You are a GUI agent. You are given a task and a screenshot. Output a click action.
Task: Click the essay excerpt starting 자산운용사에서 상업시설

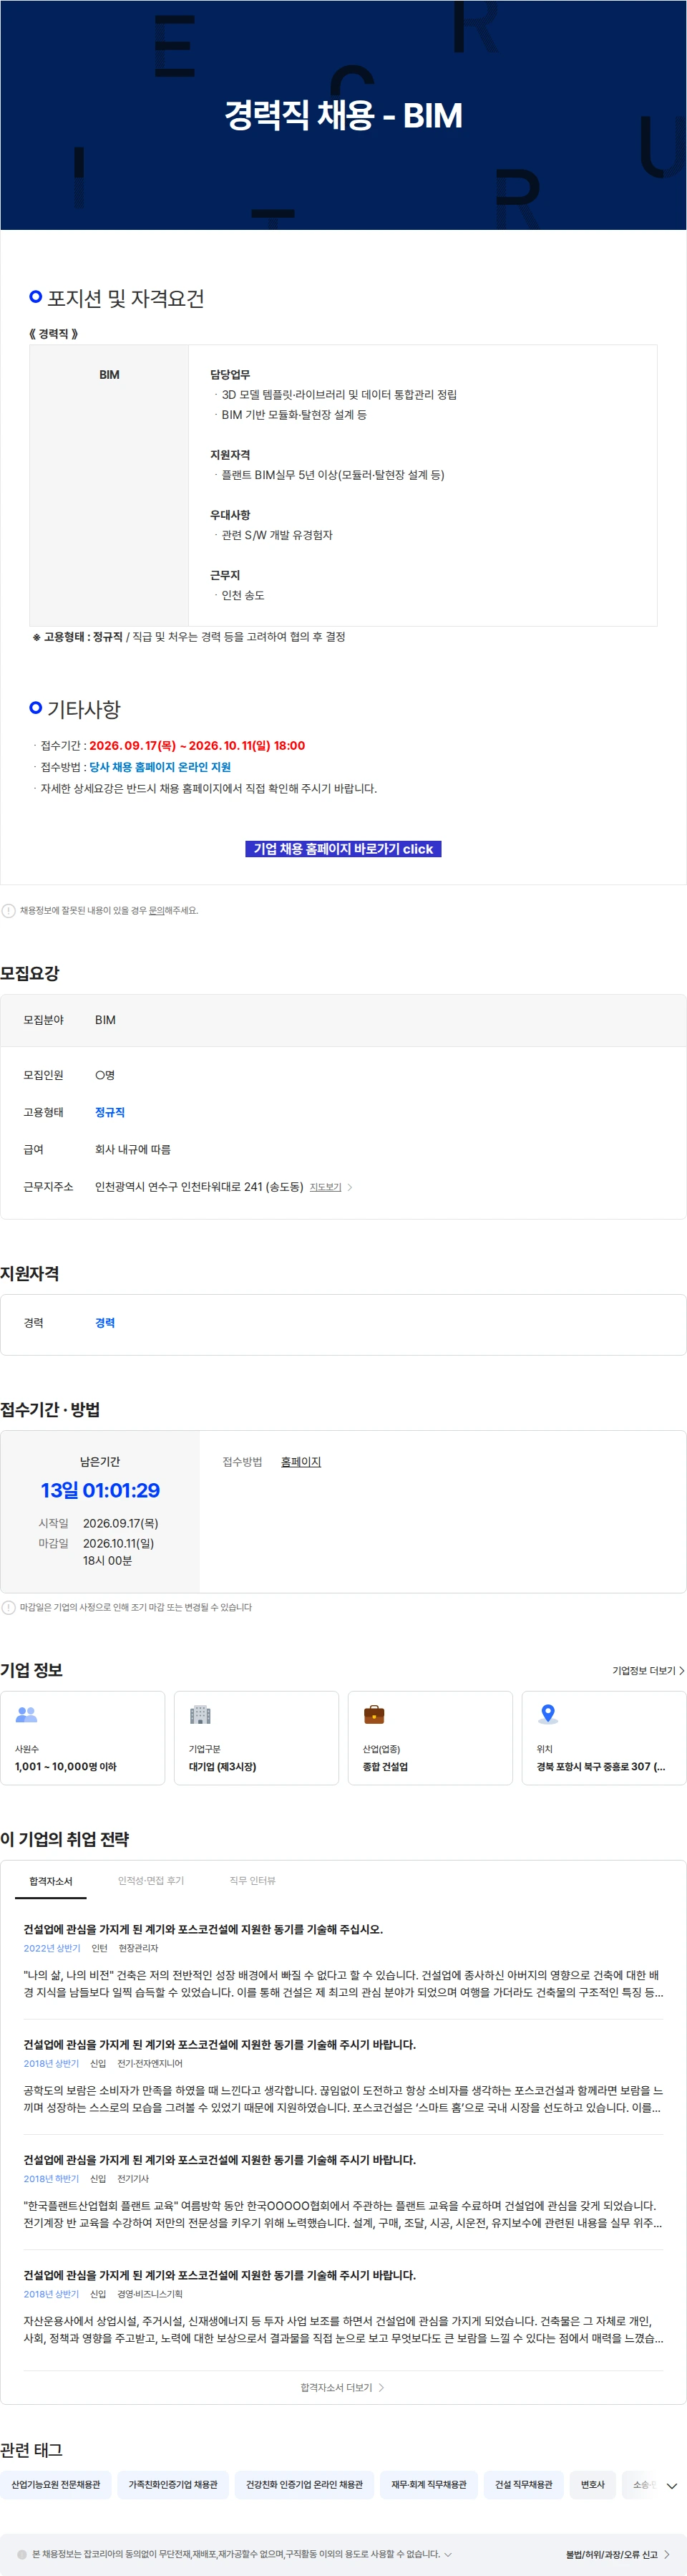343,2328
